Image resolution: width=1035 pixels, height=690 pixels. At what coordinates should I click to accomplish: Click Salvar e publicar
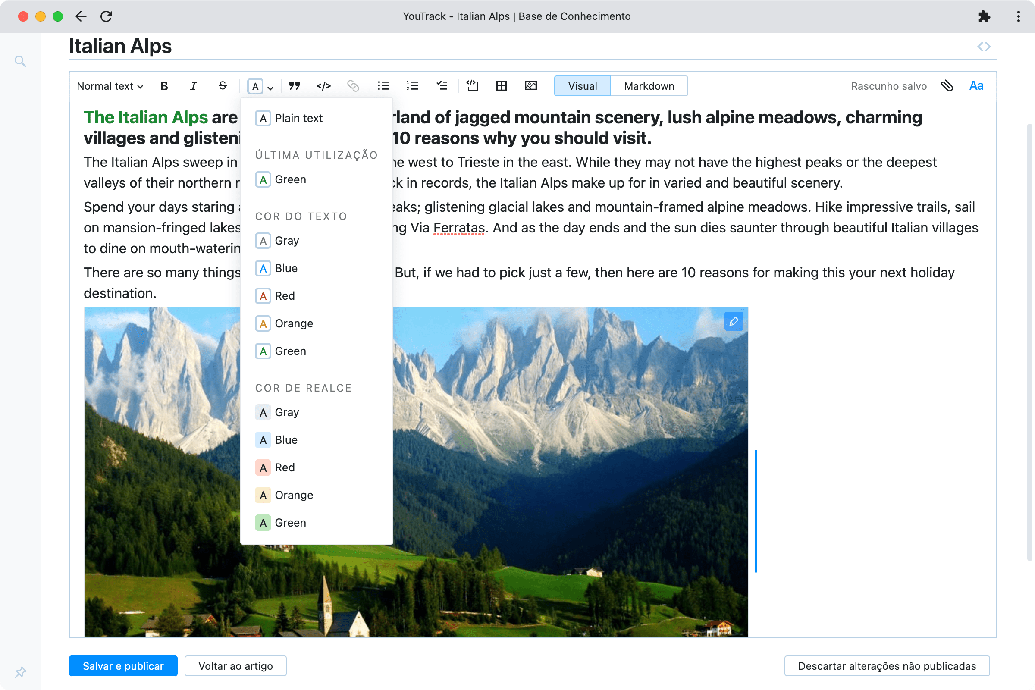coord(123,666)
